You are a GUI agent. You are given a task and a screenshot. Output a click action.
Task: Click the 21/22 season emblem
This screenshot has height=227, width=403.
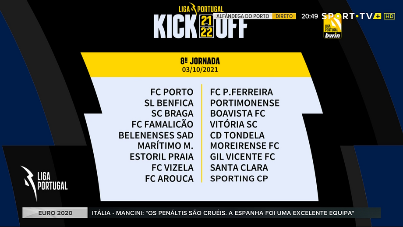[x=206, y=27]
